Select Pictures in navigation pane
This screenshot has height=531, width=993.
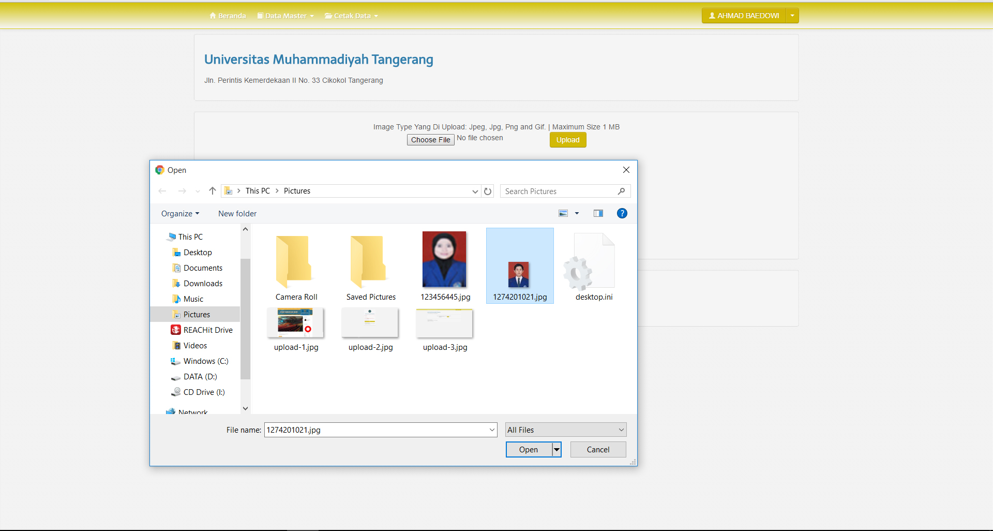(195, 315)
